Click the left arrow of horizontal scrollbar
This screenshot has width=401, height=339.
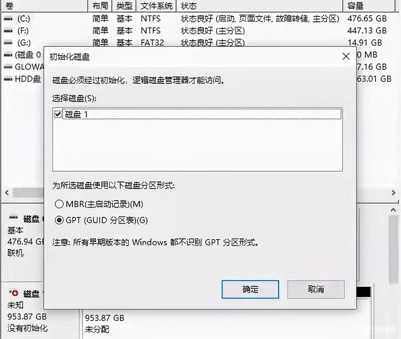[7, 193]
